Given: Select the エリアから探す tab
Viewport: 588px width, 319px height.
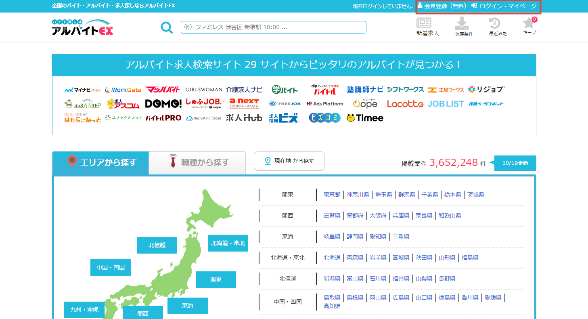Looking at the screenshot, I should 100,163.
